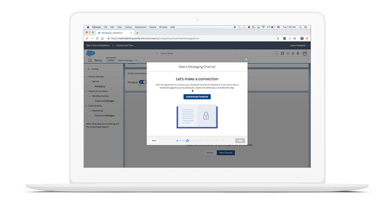390x203 pixels.
Task: Close the Messaging | Salesforce browser tab
Action: [x=131, y=33]
